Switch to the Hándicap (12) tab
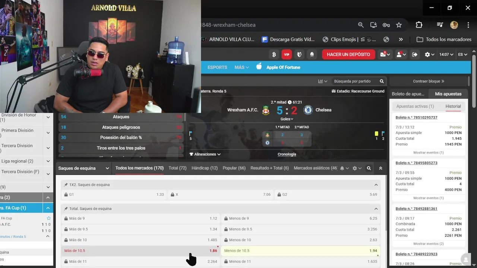The width and height of the screenshot is (477, 268). click(x=205, y=168)
